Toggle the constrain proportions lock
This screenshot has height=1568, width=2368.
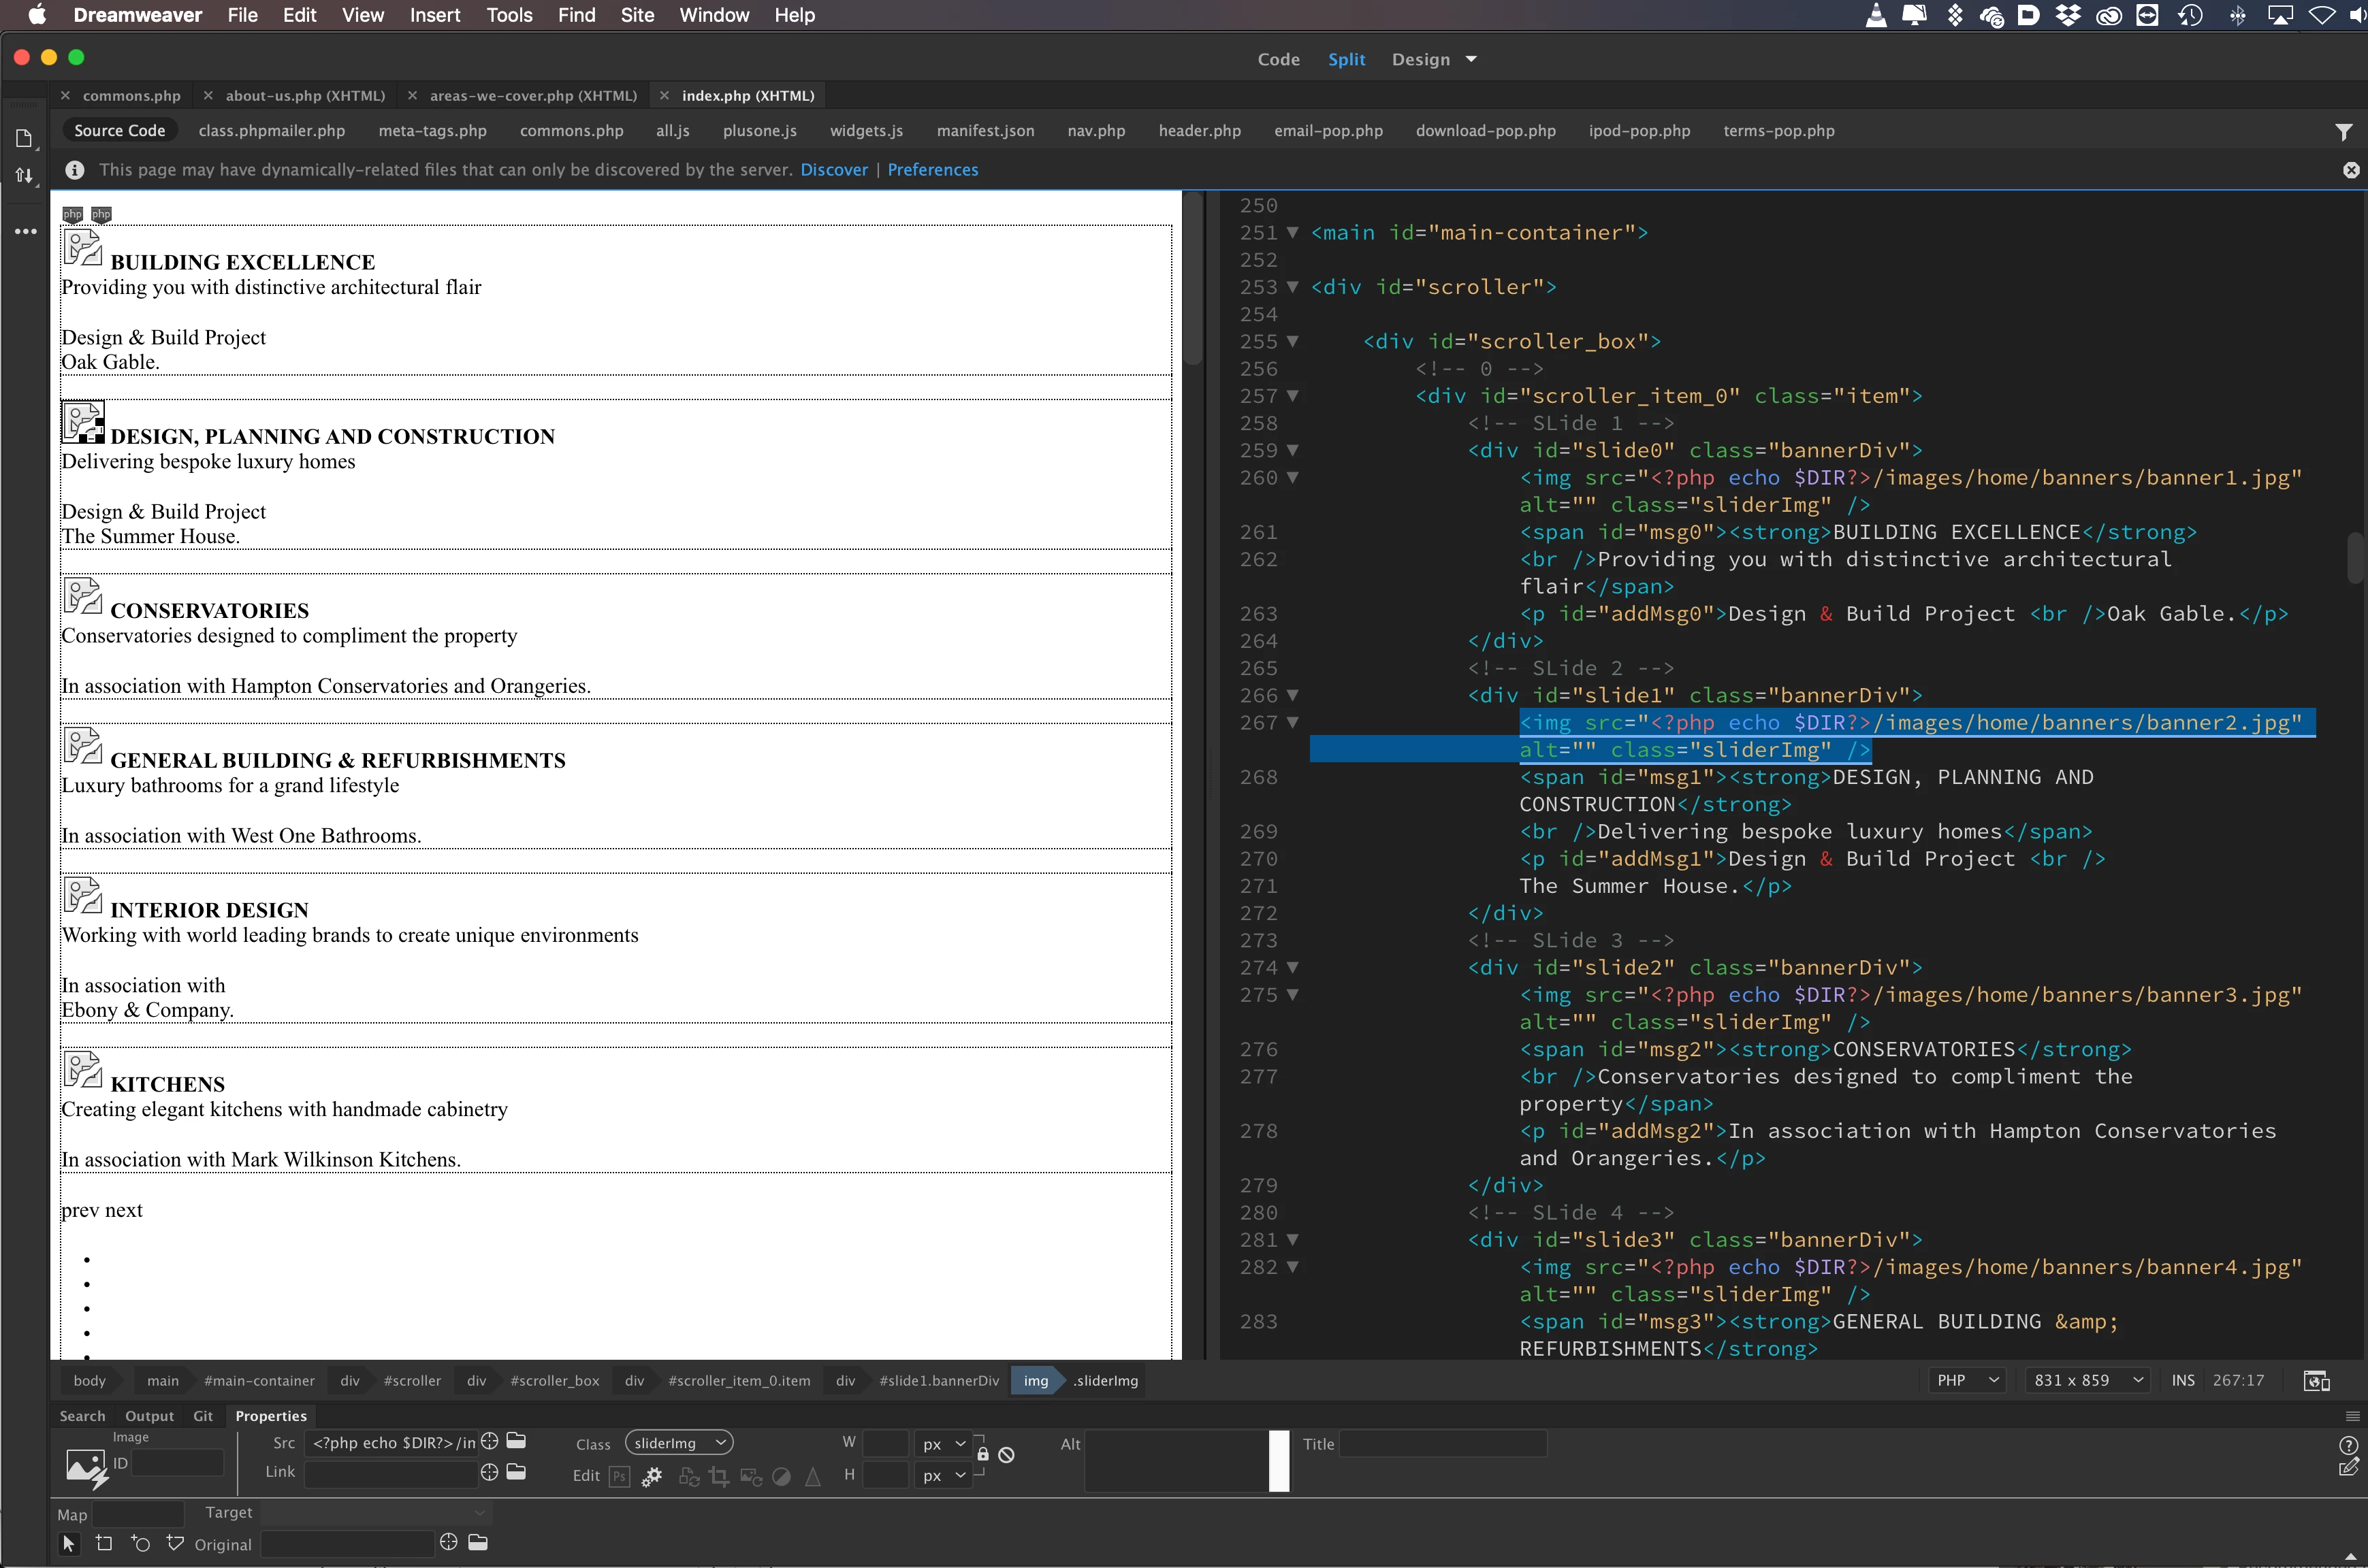982,1455
